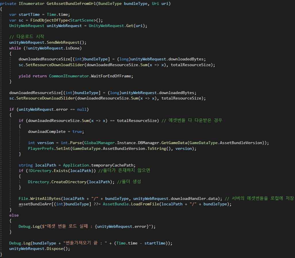Click the 'string localPath' declaration
The height and width of the screenshot is (258, 295).
coord(37,165)
